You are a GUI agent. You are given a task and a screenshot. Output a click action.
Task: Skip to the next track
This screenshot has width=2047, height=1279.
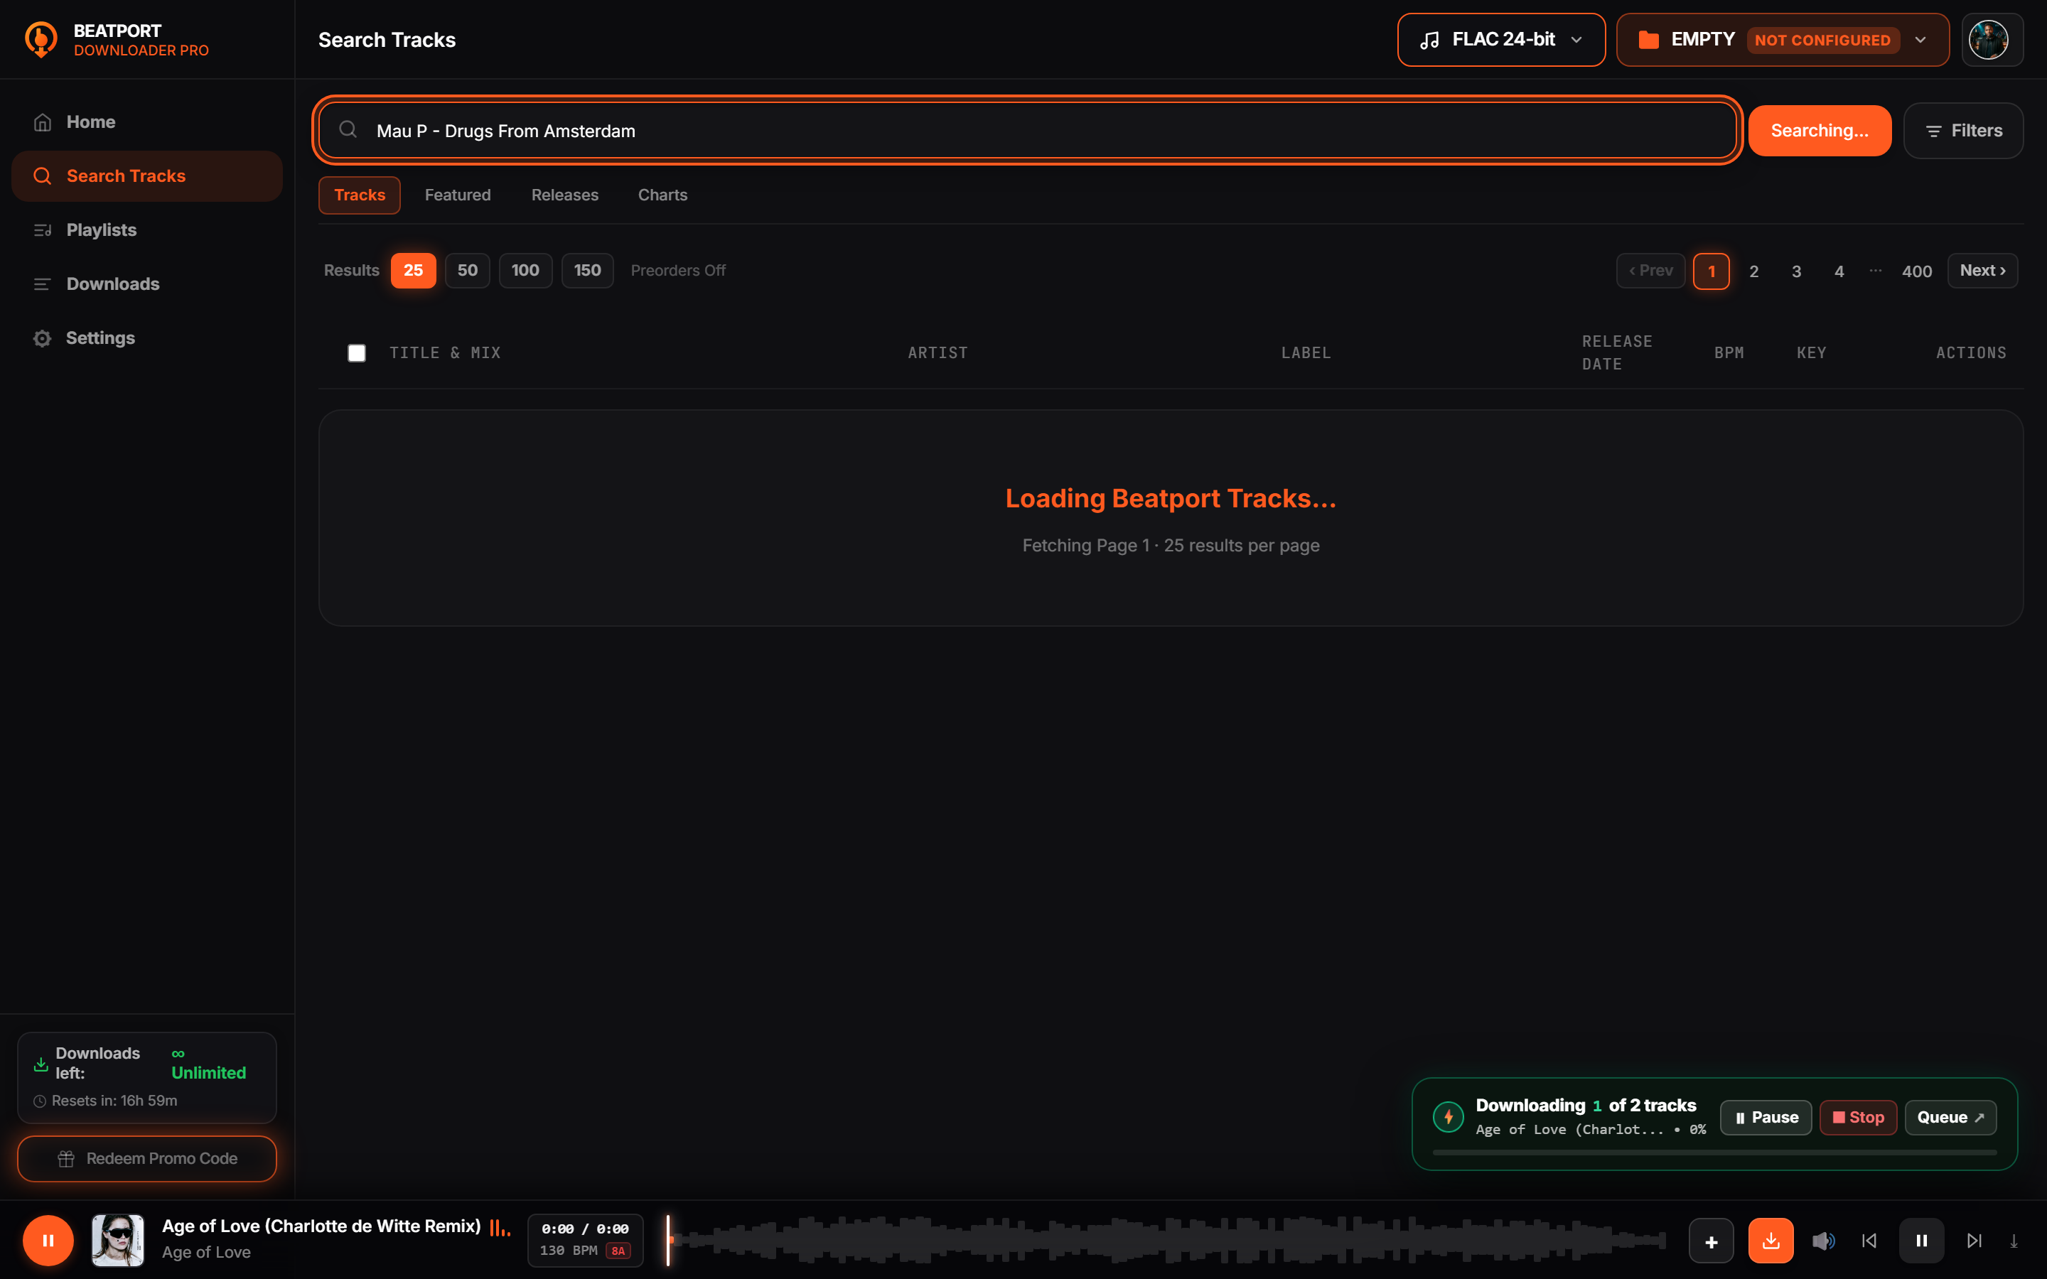1975,1241
